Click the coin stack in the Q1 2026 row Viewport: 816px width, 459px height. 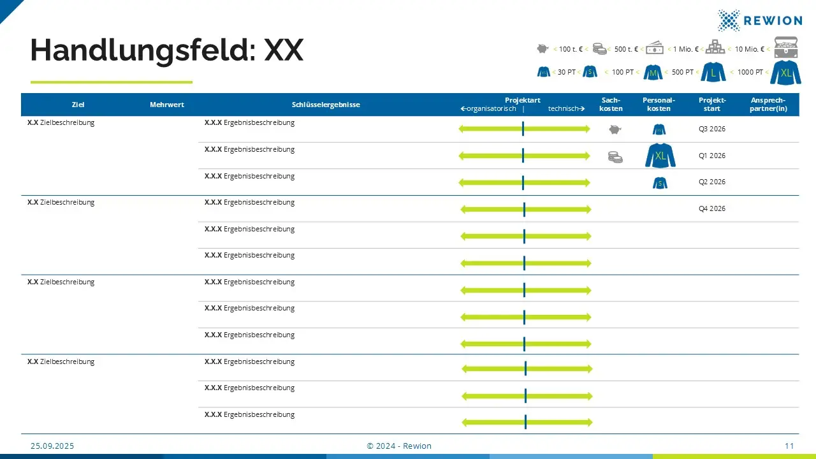tap(615, 157)
